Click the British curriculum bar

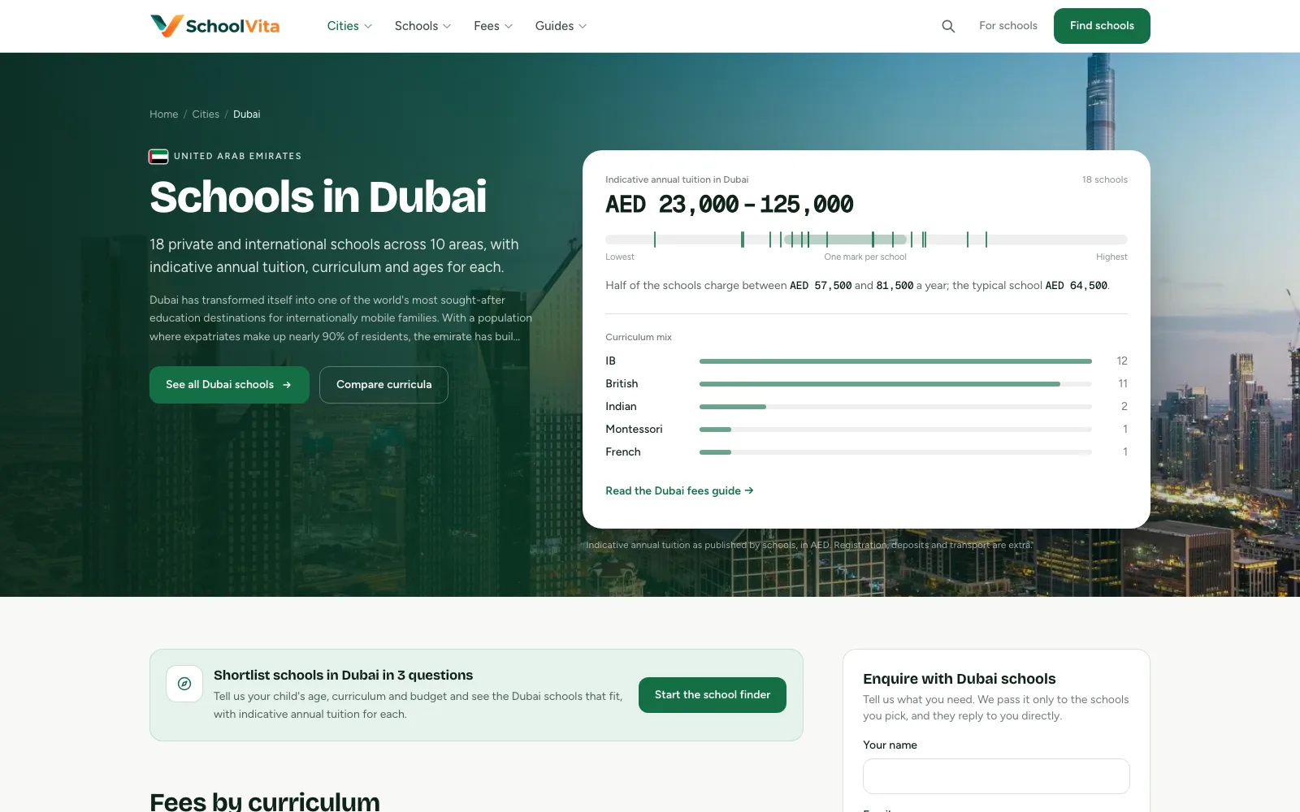[895, 384]
